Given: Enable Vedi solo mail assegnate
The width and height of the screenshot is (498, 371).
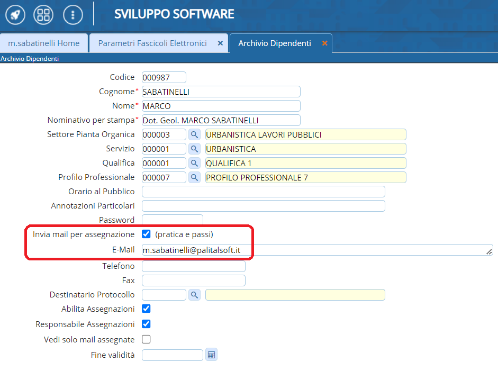Looking at the screenshot, I should tap(147, 339).
